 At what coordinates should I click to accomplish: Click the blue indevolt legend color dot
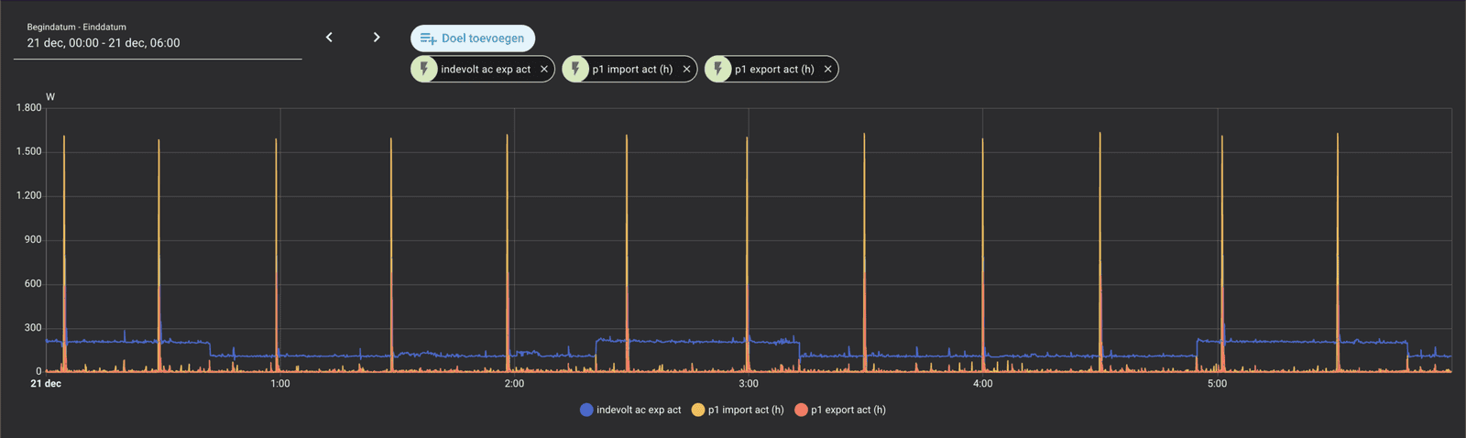click(586, 411)
